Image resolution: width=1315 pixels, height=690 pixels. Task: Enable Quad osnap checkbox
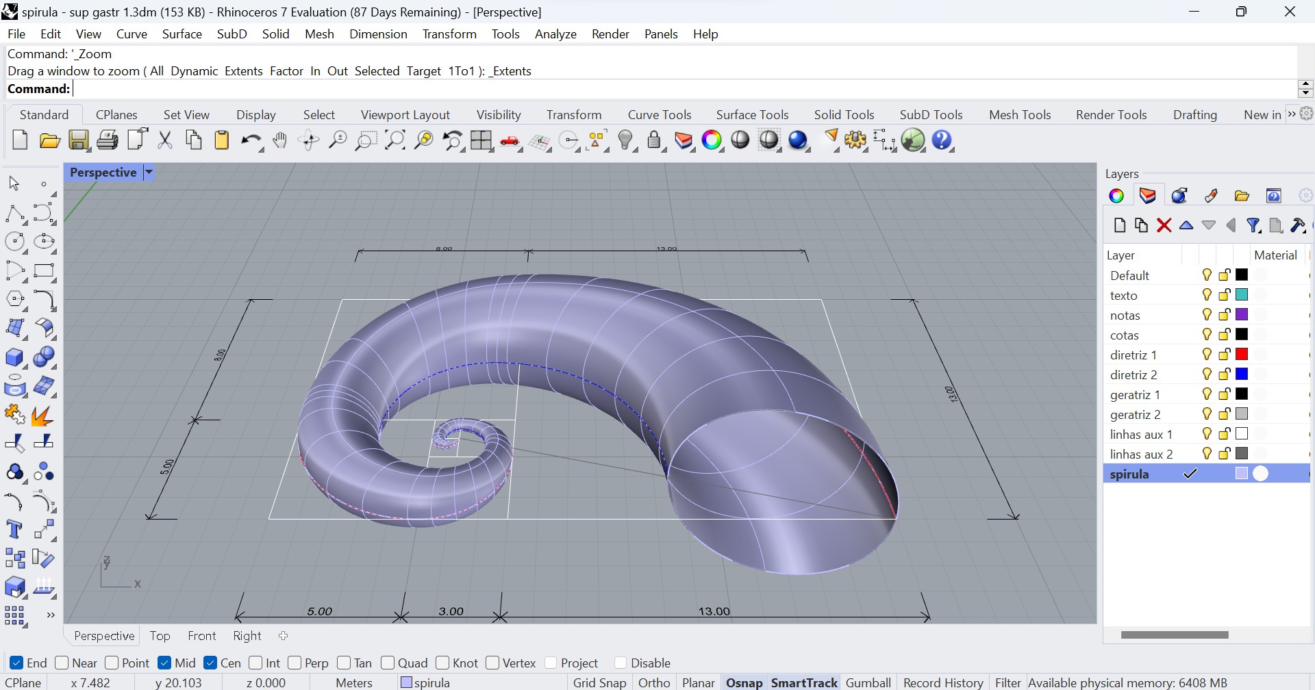(388, 663)
